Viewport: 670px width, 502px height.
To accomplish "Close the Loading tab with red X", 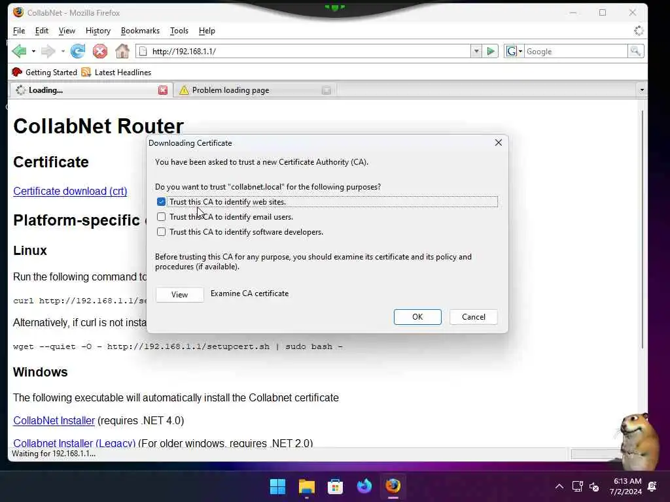I will pyautogui.click(x=163, y=90).
